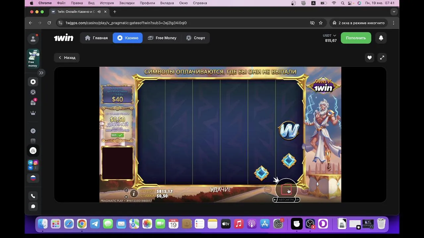Open the tab search dropdown arrow
The height and width of the screenshot is (238, 424).
(x=394, y=12)
